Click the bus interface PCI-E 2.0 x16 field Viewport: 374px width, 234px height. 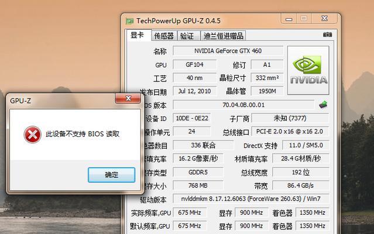290,131
